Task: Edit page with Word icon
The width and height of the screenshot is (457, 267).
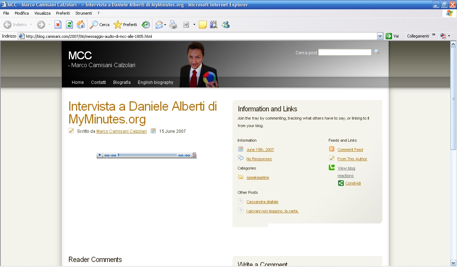Action: click(x=186, y=25)
